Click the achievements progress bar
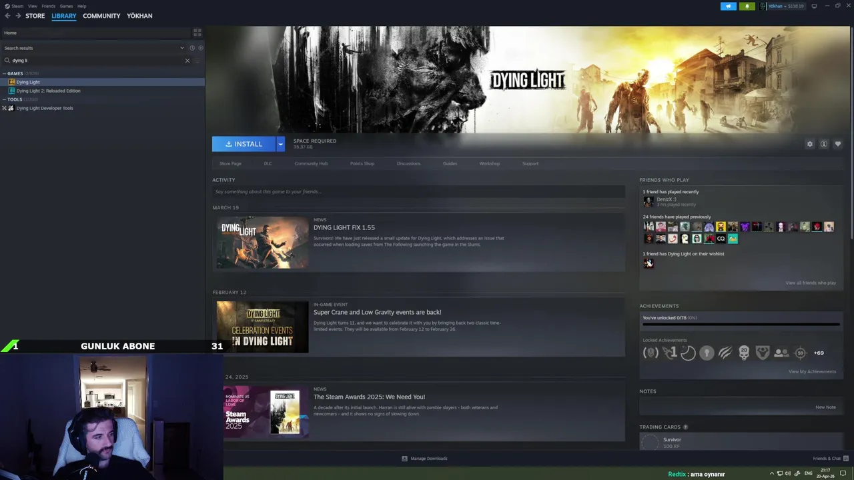Viewport: 854px width, 480px height. coord(741,325)
